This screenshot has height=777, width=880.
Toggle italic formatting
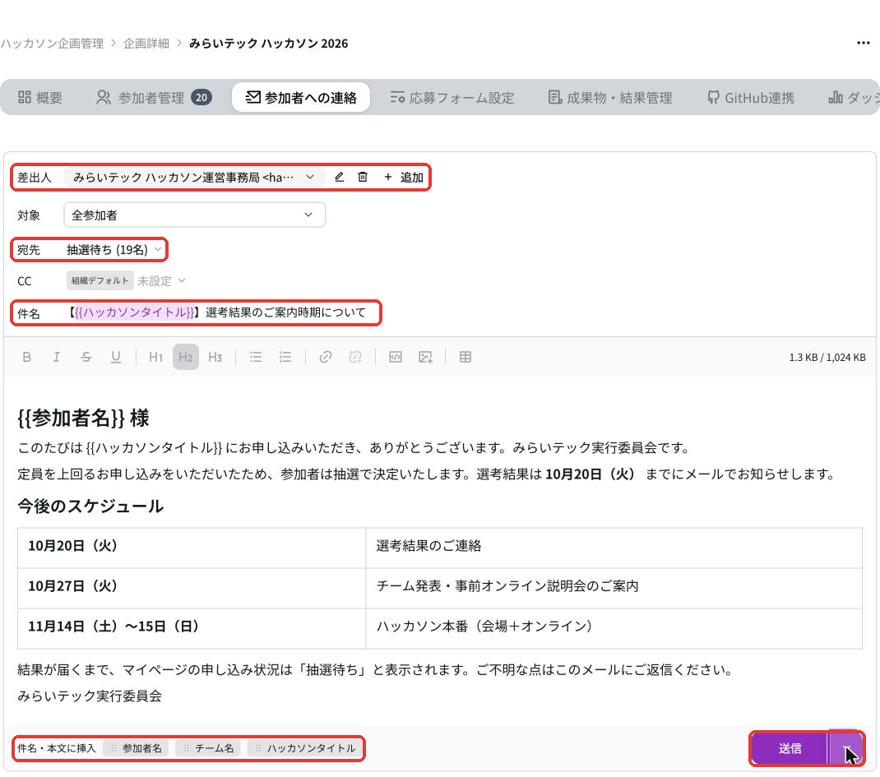pos(56,358)
